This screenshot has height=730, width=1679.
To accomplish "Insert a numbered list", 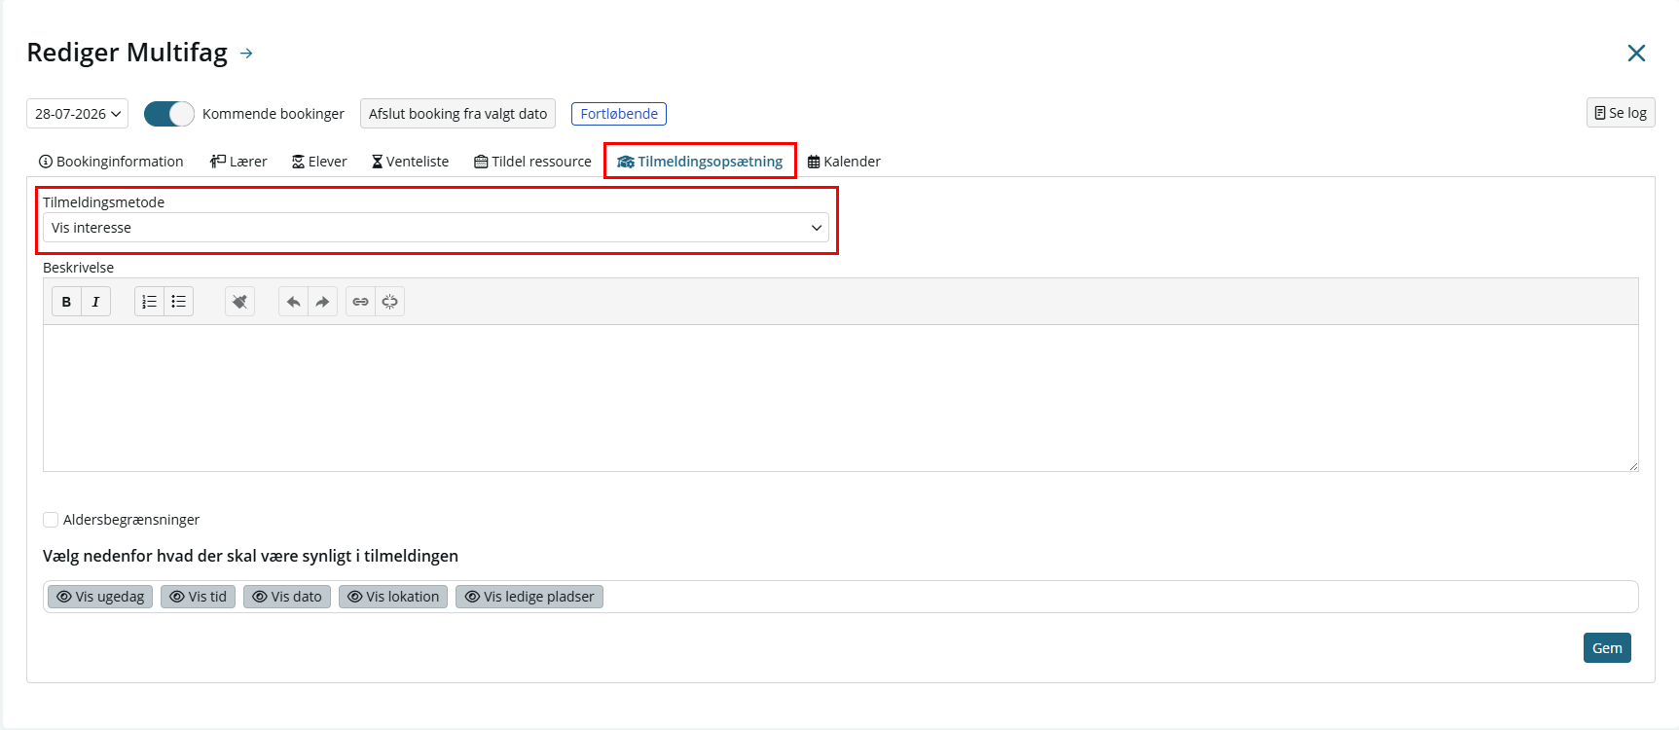I will point(149,302).
